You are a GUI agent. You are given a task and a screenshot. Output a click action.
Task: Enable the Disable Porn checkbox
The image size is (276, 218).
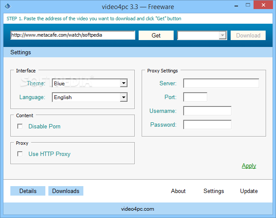[20, 126]
